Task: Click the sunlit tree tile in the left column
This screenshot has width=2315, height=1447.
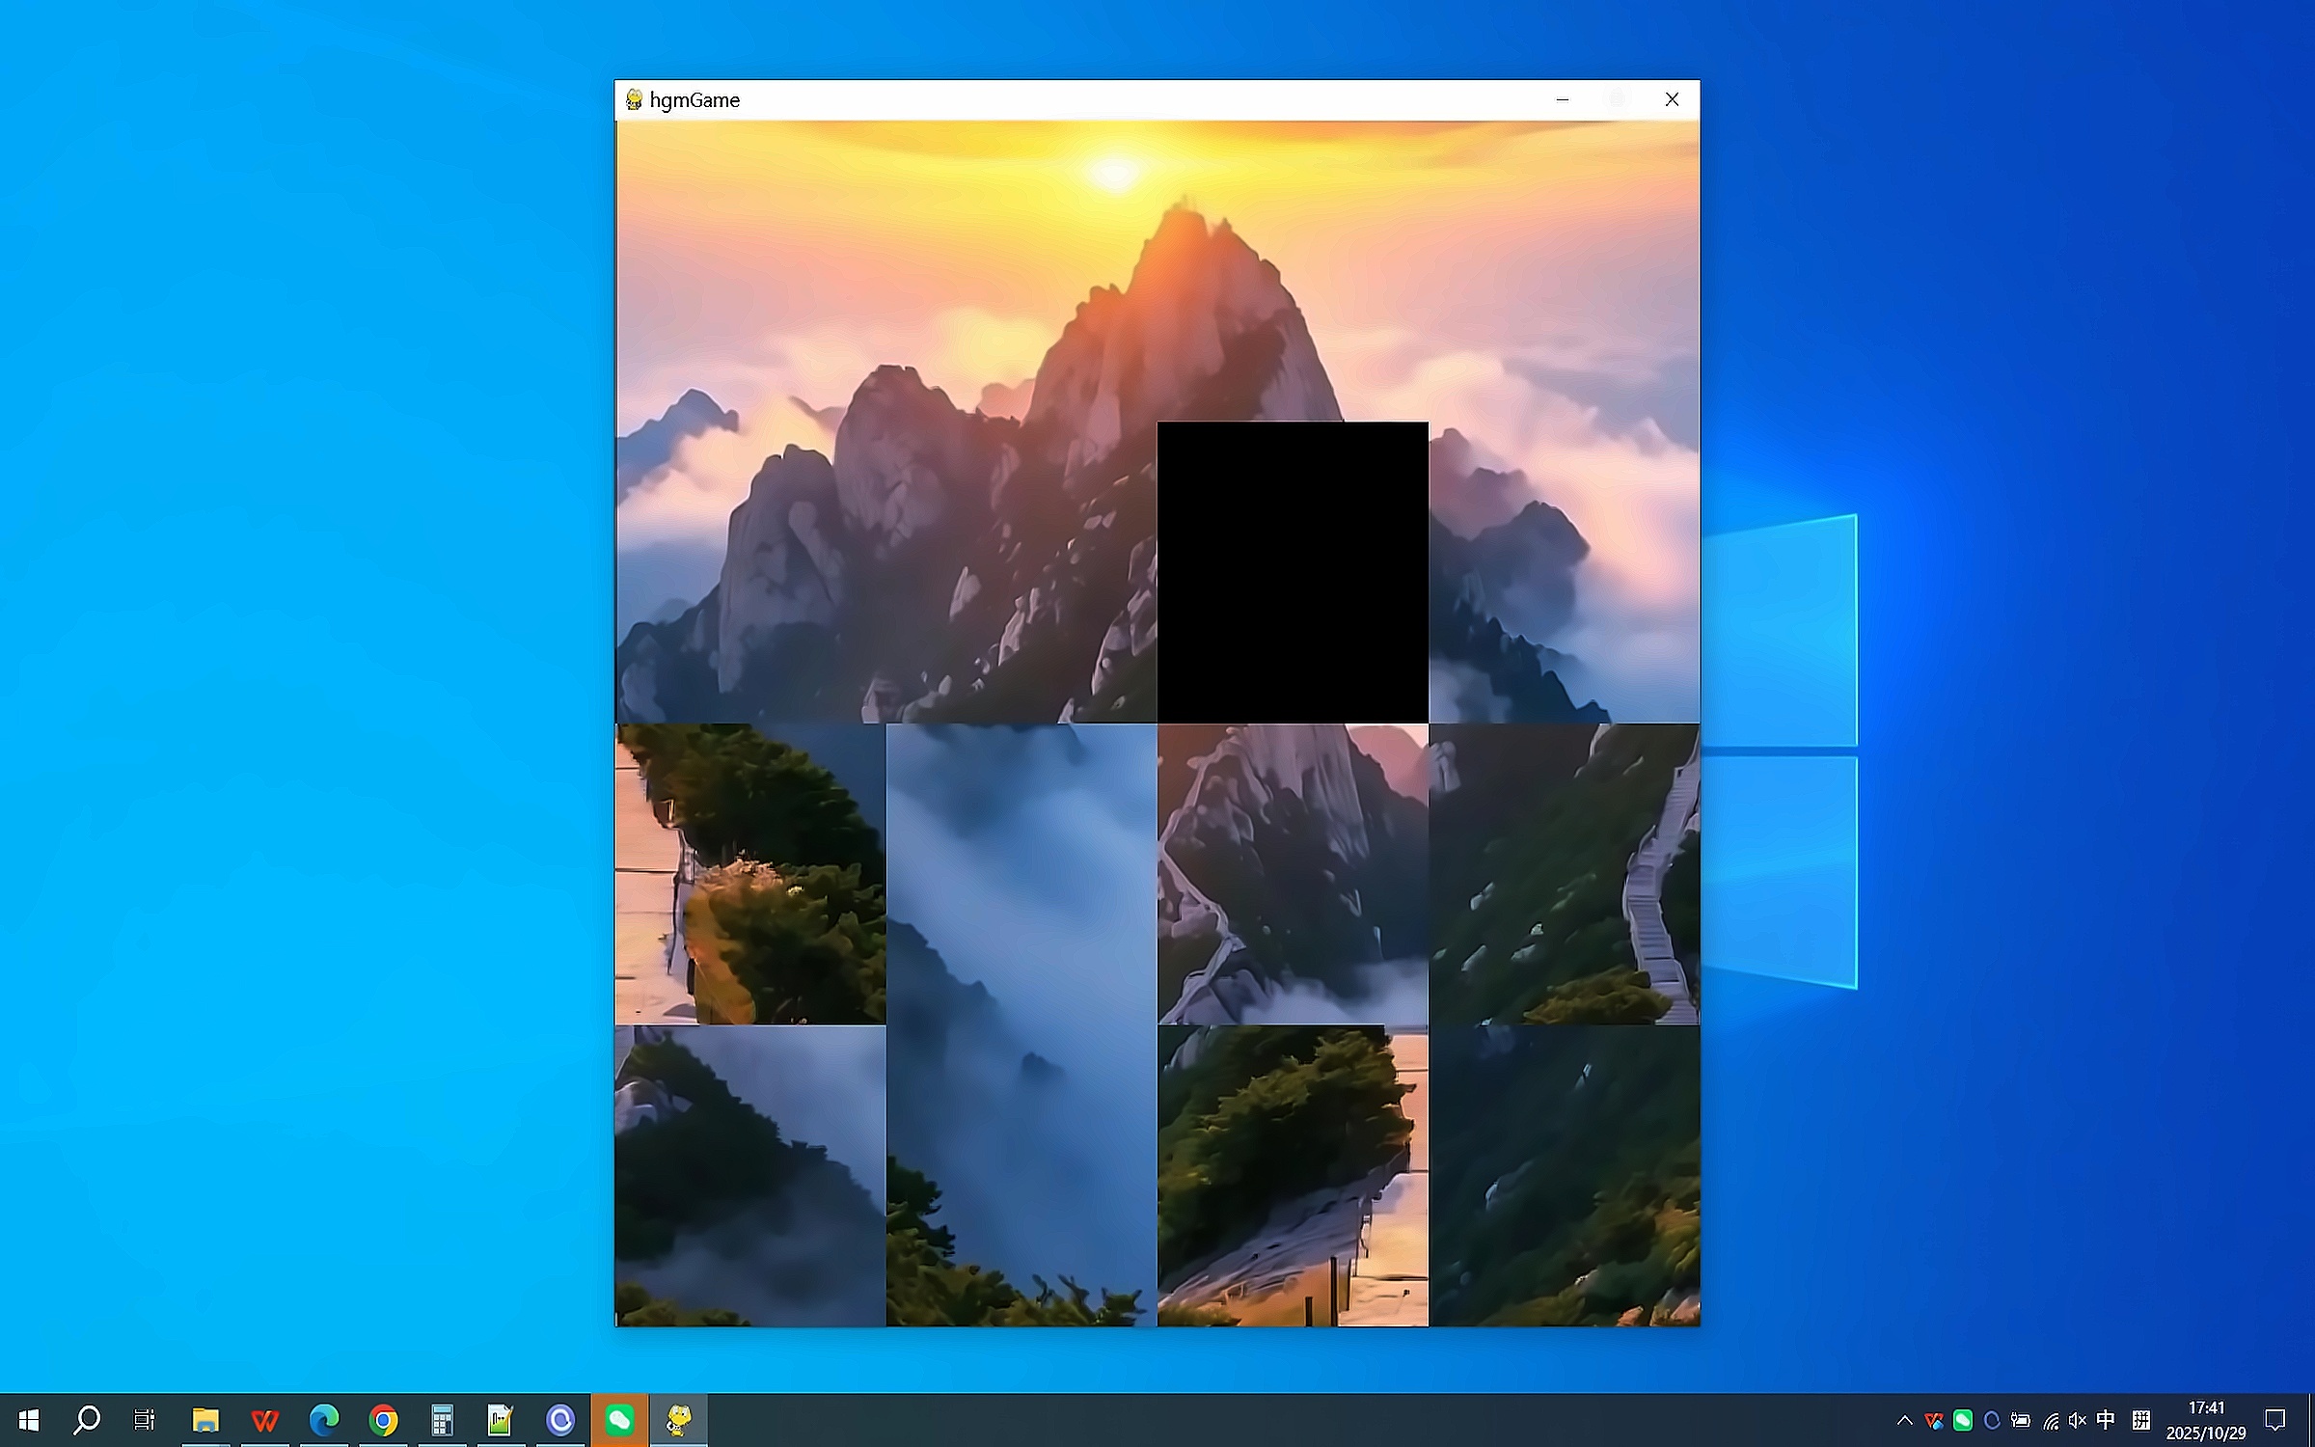Action: (750, 874)
